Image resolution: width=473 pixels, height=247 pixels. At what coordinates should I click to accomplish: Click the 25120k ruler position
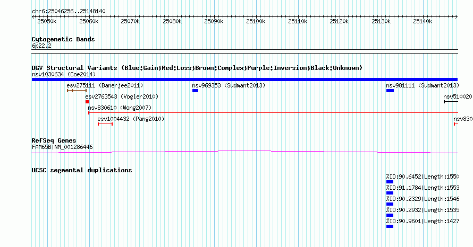coord(340,21)
